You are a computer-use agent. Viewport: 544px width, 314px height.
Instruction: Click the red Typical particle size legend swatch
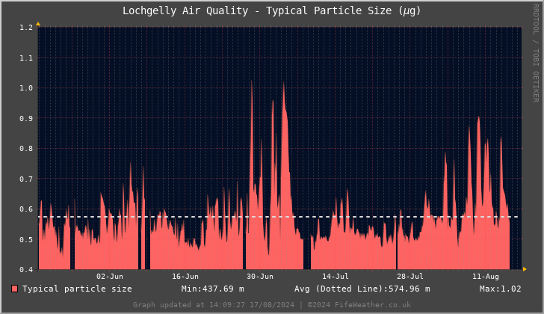click(15, 289)
